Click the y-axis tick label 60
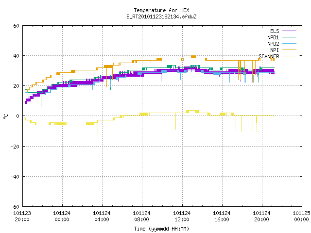311x233 pixels. pos(16,26)
